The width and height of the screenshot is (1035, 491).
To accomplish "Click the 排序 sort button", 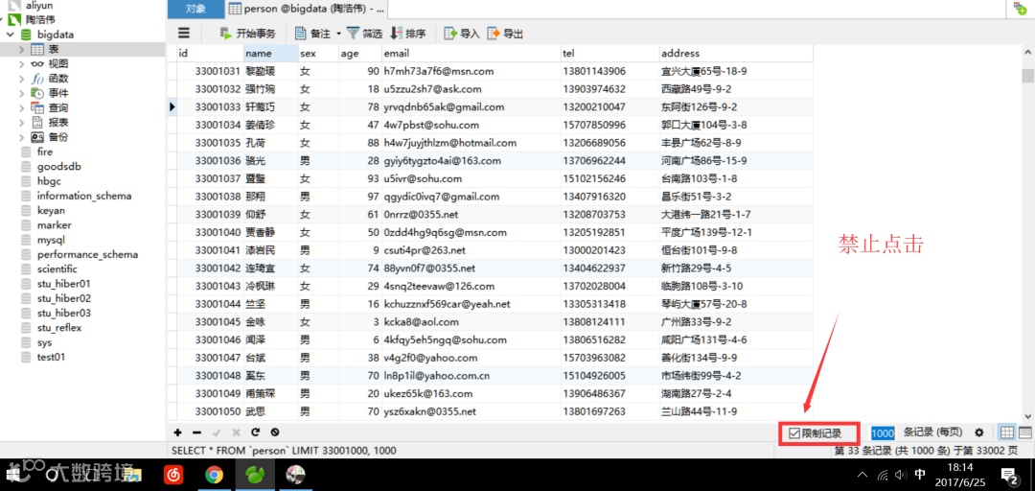I will click(408, 33).
